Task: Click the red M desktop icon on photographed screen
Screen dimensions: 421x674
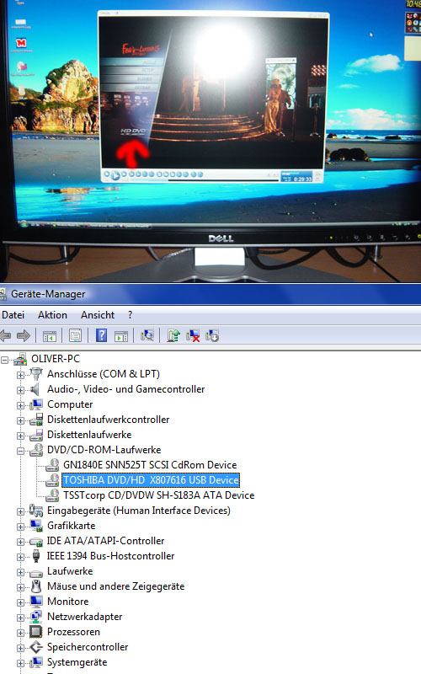Action: point(20,43)
